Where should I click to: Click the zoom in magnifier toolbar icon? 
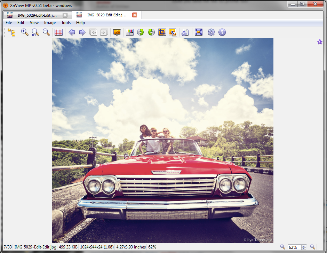tap(25, 32)
